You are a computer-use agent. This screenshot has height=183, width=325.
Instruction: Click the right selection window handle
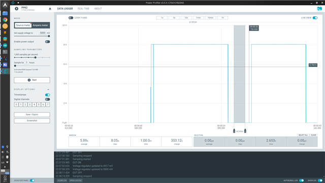point(245,131)
